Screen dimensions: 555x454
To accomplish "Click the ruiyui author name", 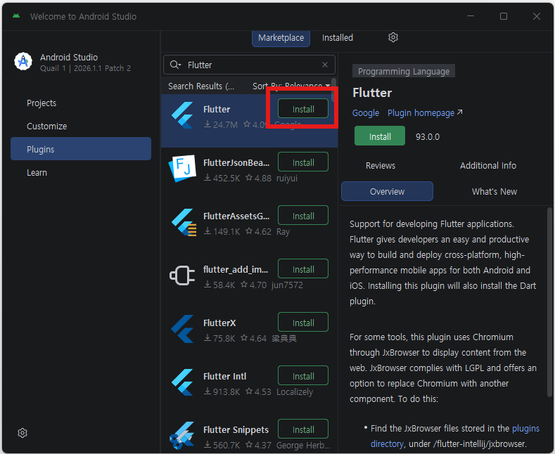I will pos(287,178).
